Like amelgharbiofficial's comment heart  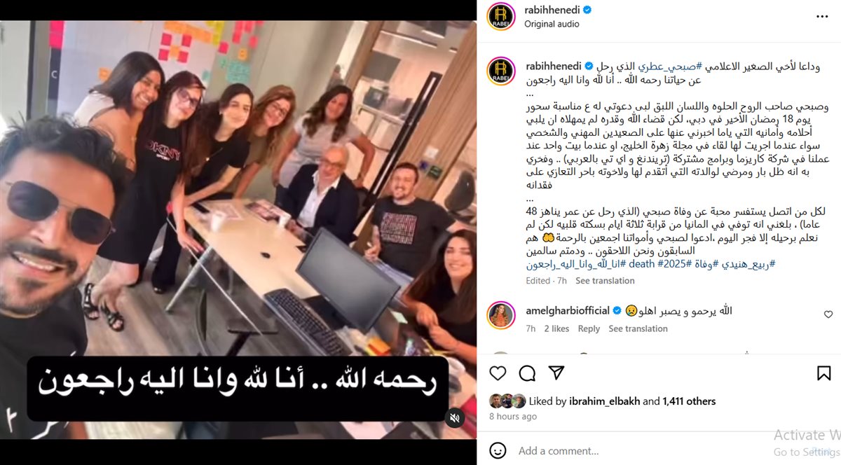click(828, 314)
